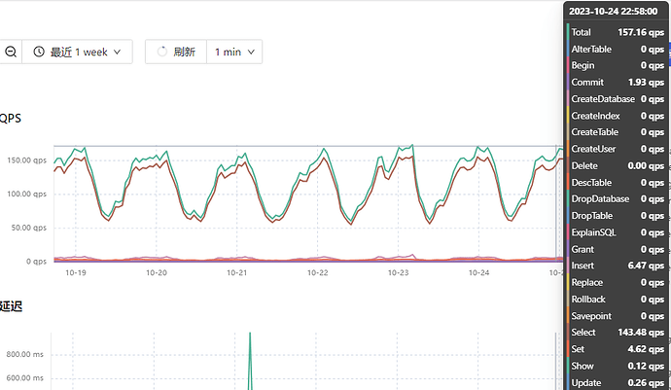The height and width of the screenshot is (390, 671).
Task: Click the 150.00 qps y-axis label
Action: click(26, 160)
